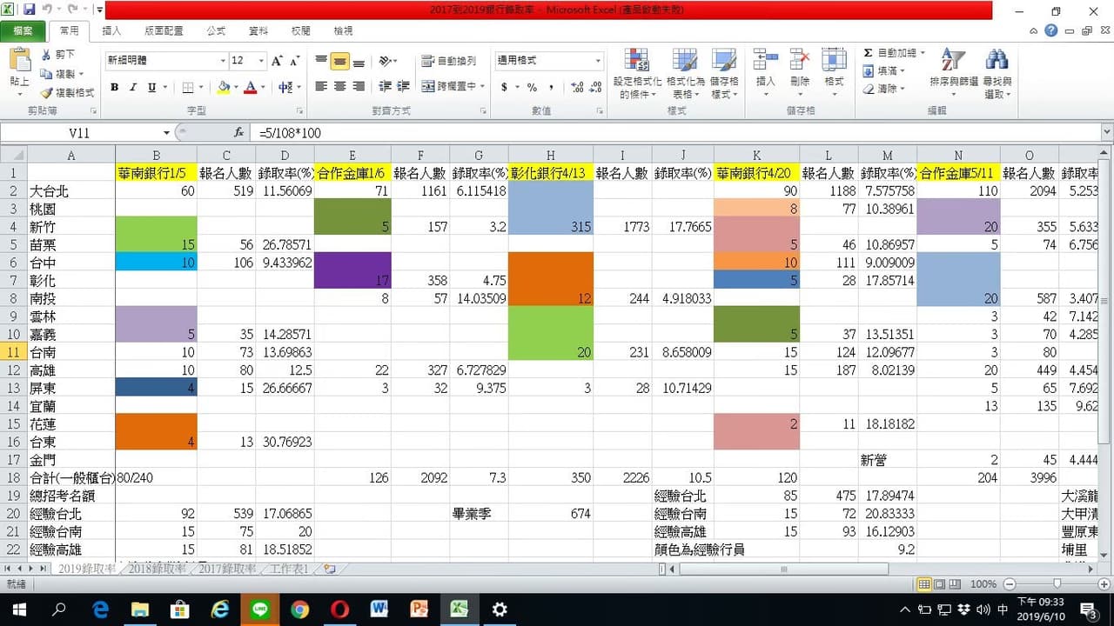Apply percent style with the % icon
This screenshot has width=1114, height=626.
[x=531, y=87]
